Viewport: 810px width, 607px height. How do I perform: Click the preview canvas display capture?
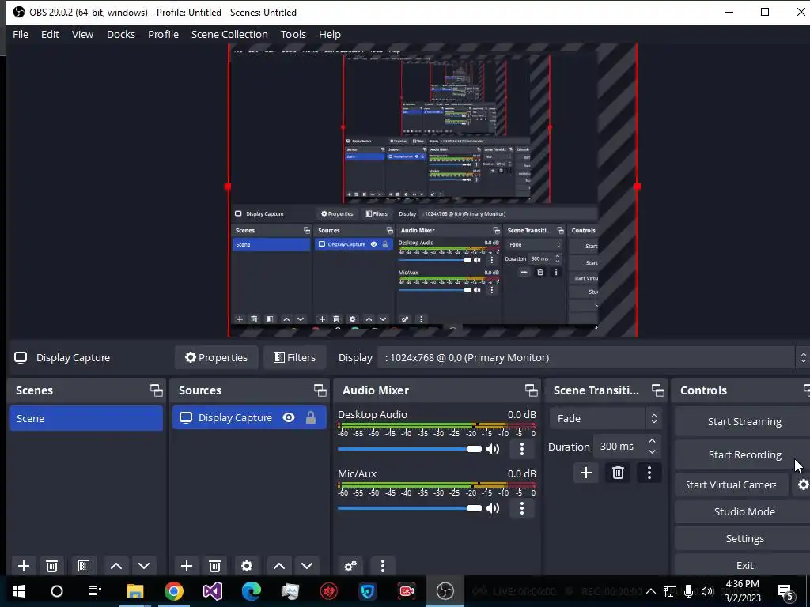click(x=433, y=190)
